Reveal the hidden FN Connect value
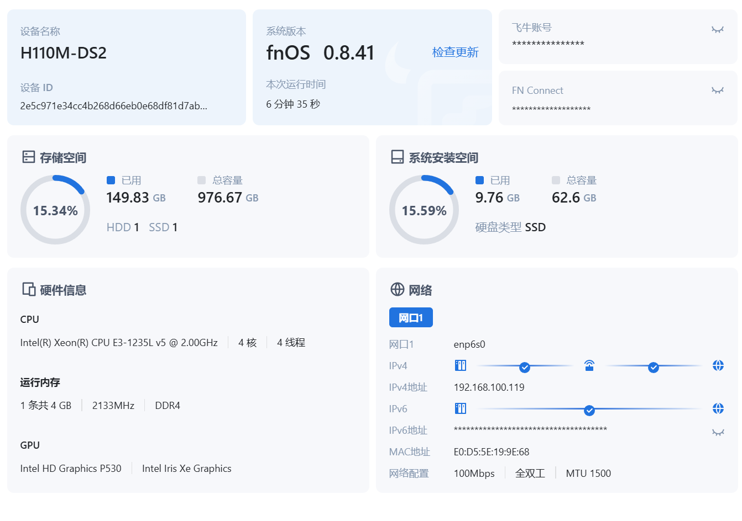The height and width of the screenshot is (521, 742). (x=718, y=91)
